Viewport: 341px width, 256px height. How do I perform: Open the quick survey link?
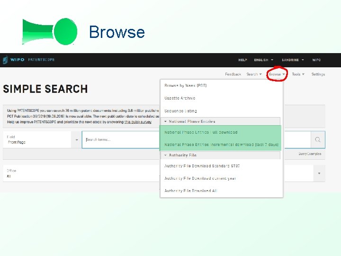138,122
